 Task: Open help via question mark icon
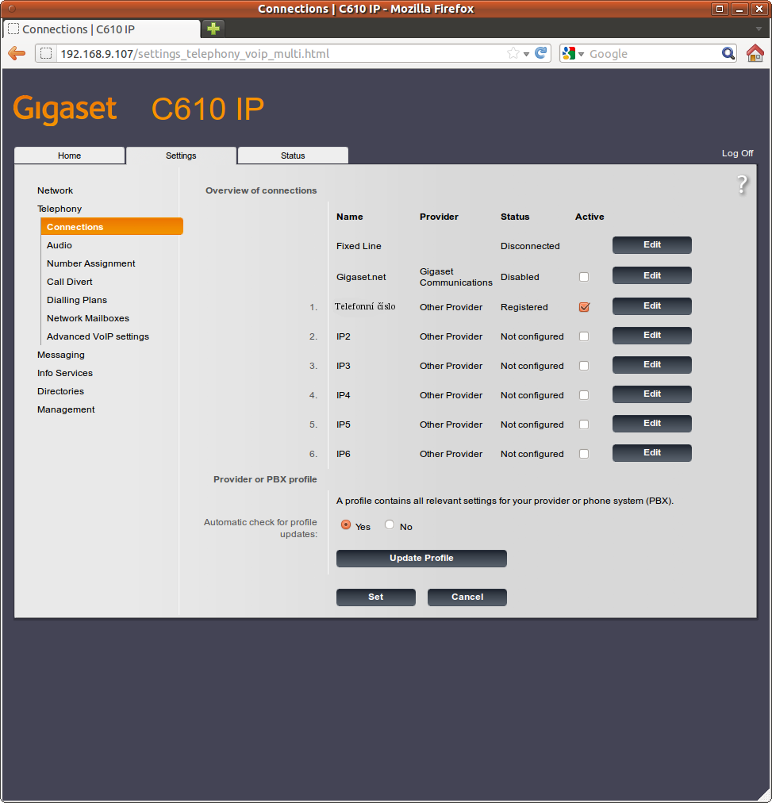742,185
